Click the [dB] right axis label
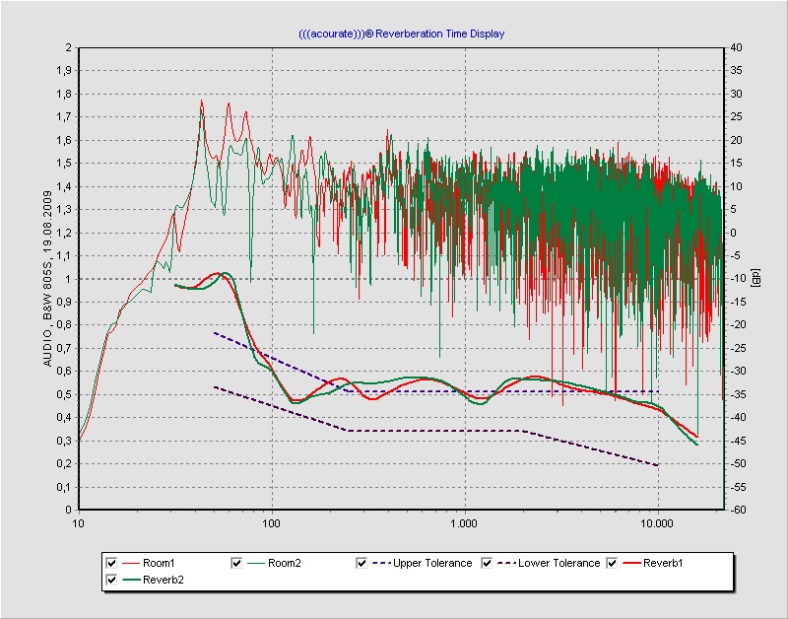This screenshot has height=619, width=788. pos(756,279)
